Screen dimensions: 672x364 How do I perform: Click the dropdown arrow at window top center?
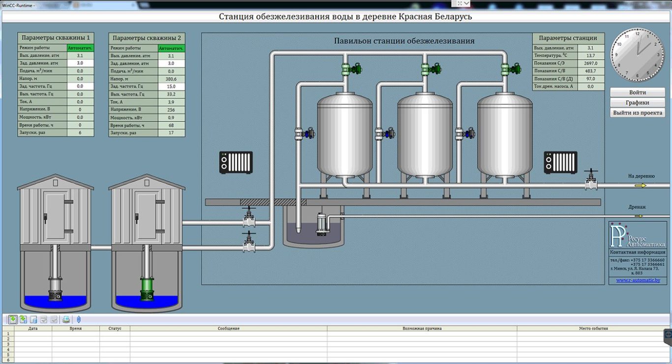click(x=466, y=3)
